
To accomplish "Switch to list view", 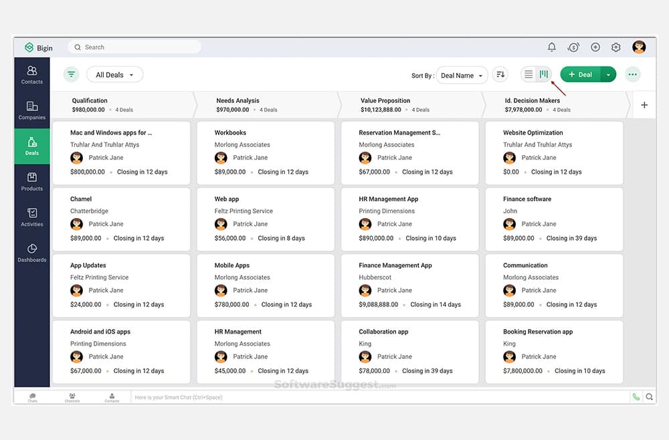I will 529,75.
